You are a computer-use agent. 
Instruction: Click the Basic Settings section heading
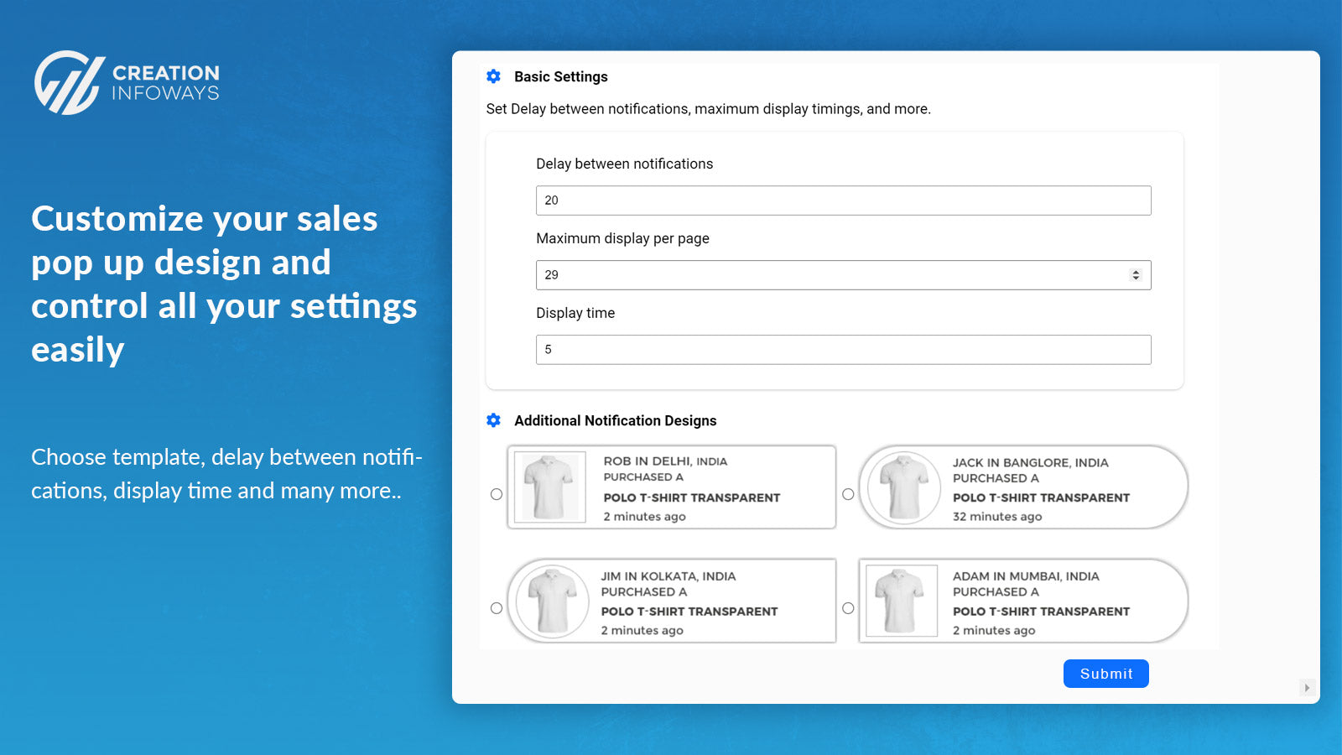[560, 76]
